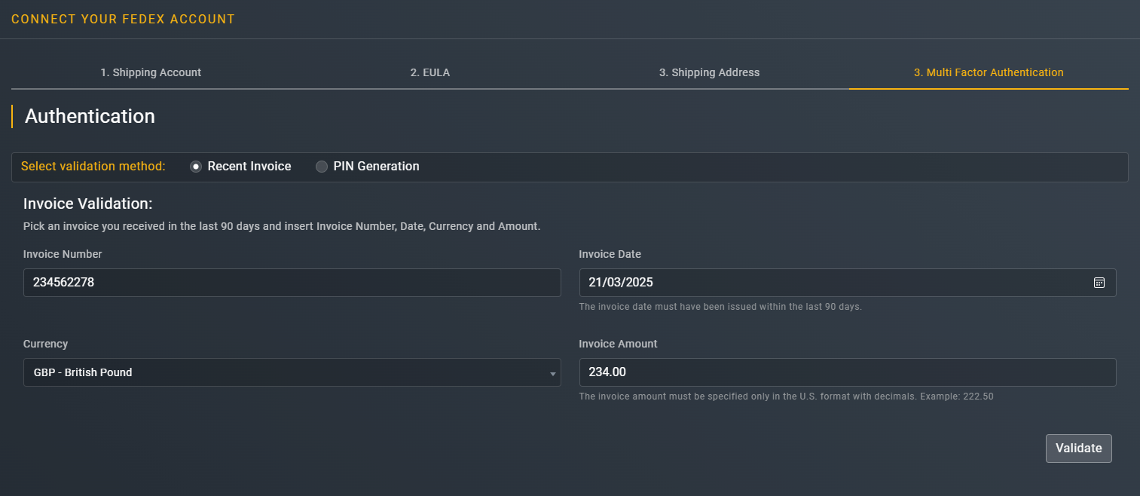Click the "Currency" field label

click(x=46, y=344)
